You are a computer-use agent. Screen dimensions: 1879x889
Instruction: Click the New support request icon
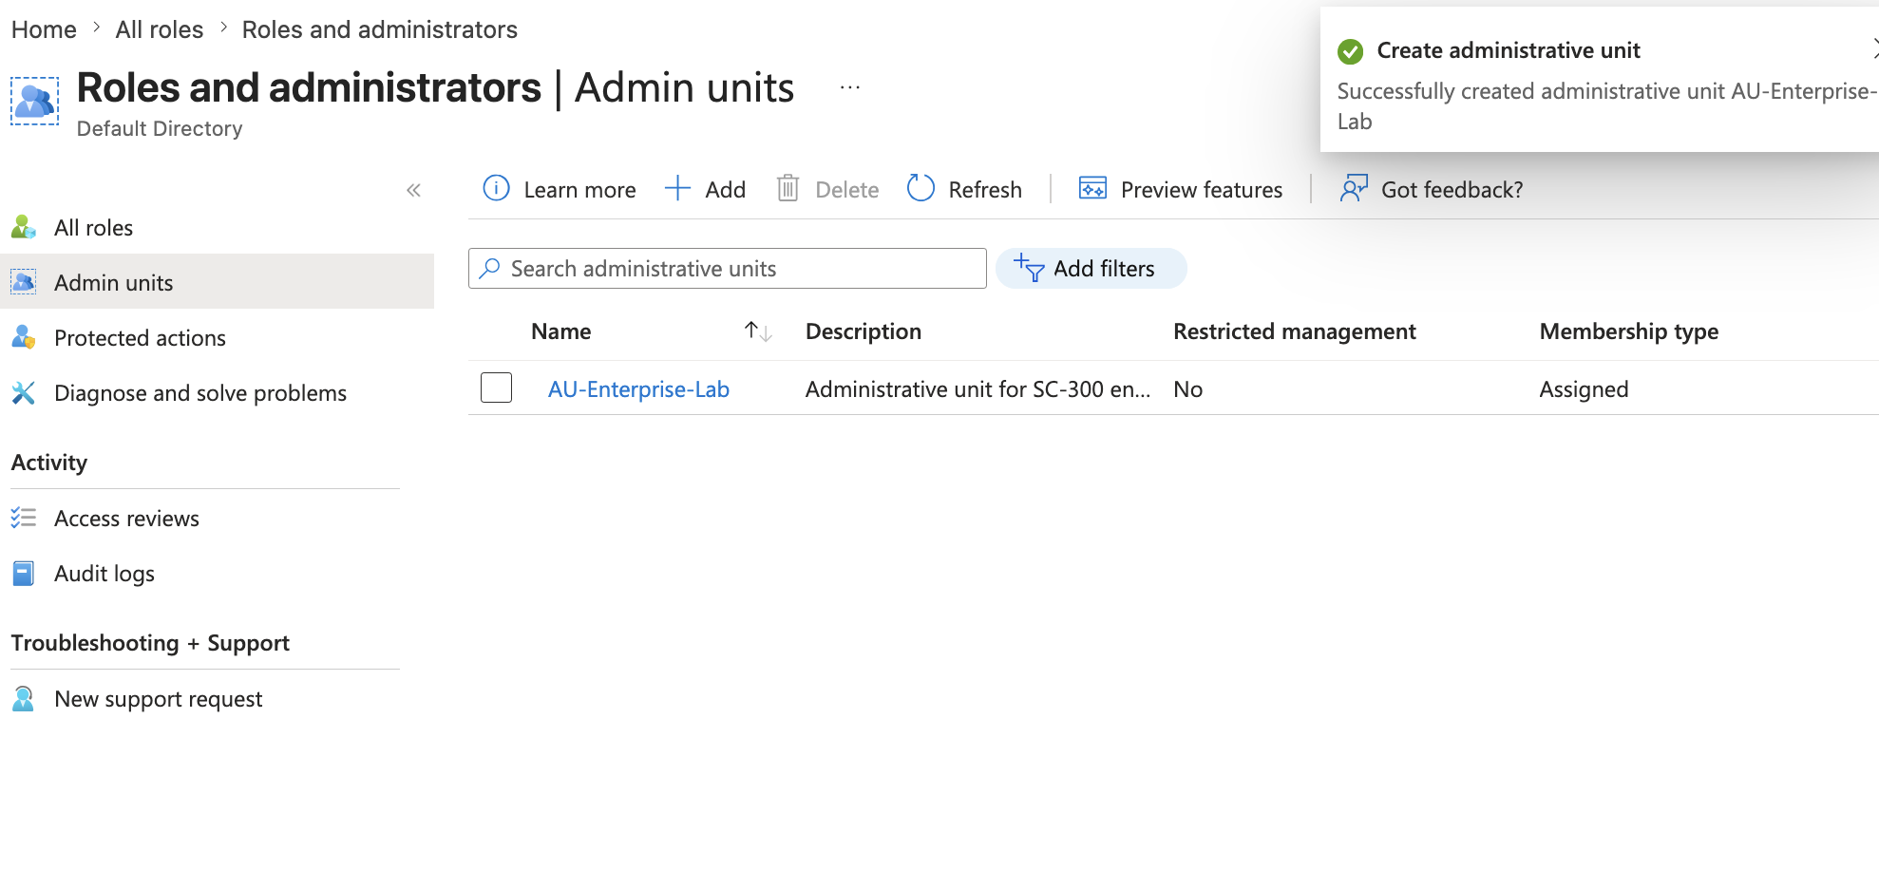[x=24, y=699]
